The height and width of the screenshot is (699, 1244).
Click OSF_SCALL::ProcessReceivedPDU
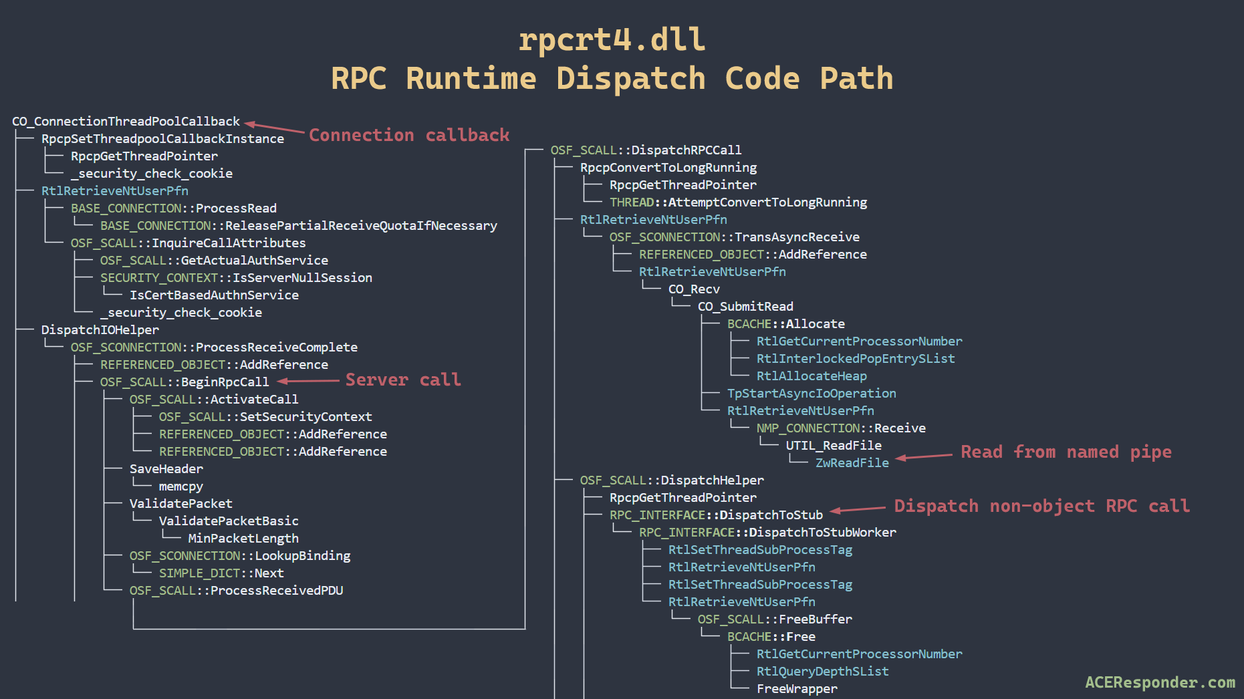[236, 591]
